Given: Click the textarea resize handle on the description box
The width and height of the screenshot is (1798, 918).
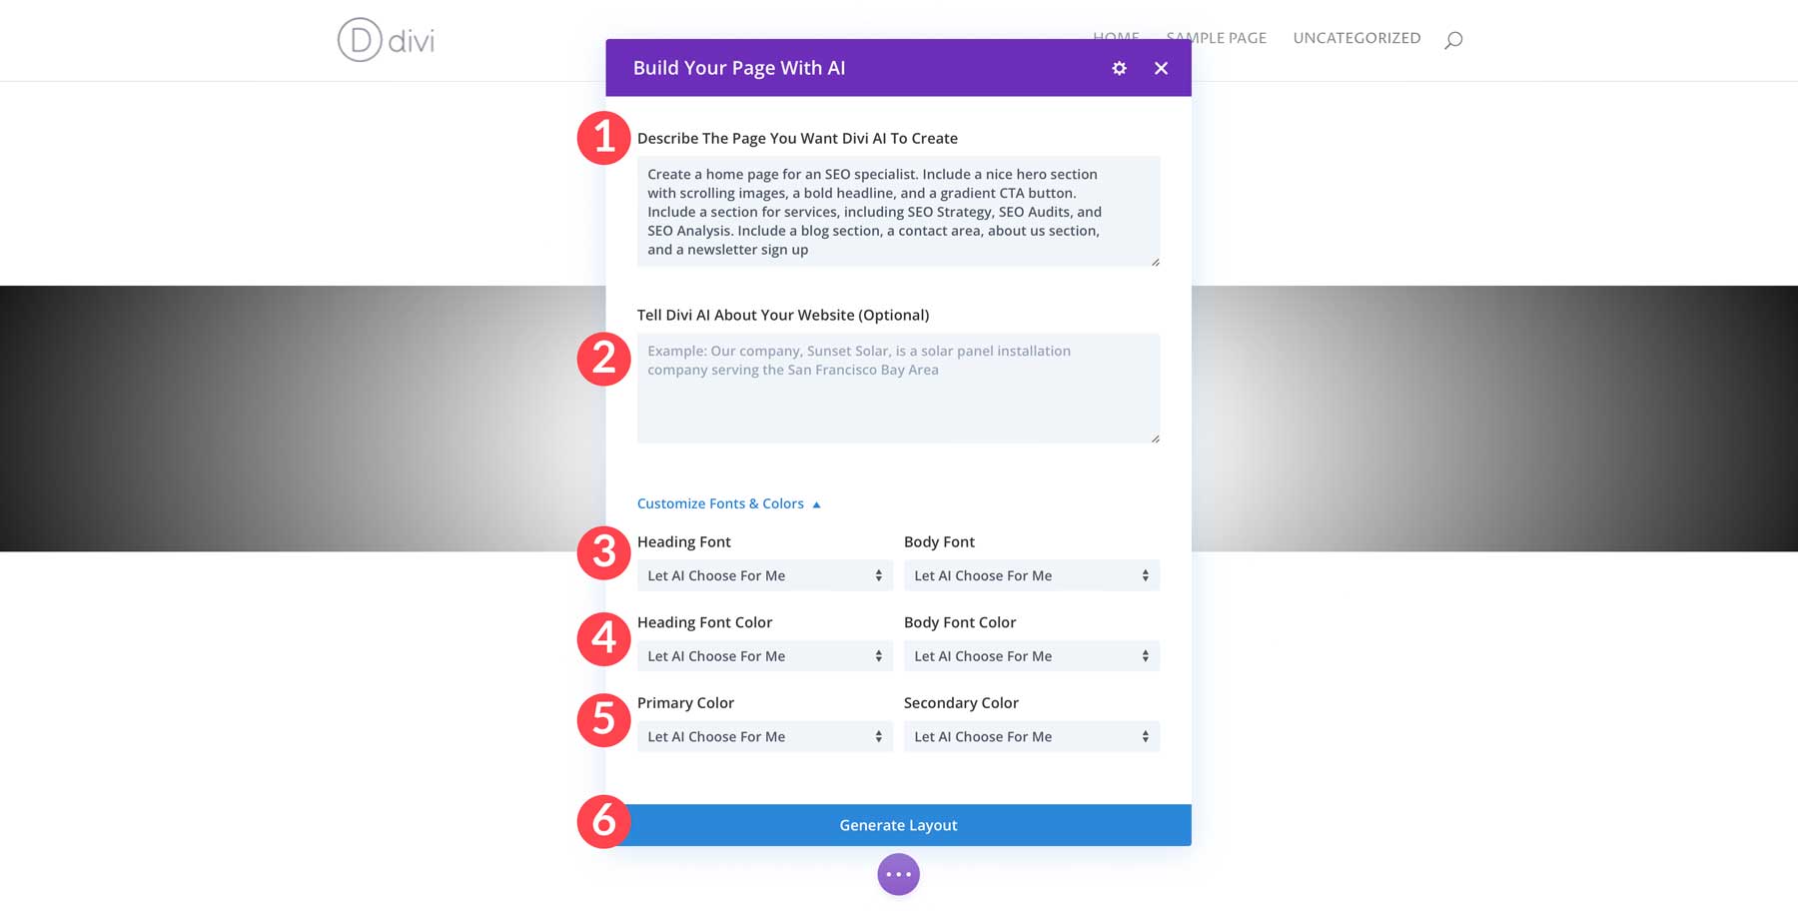Looking at the screenshot, I should tap(1156, 260).
